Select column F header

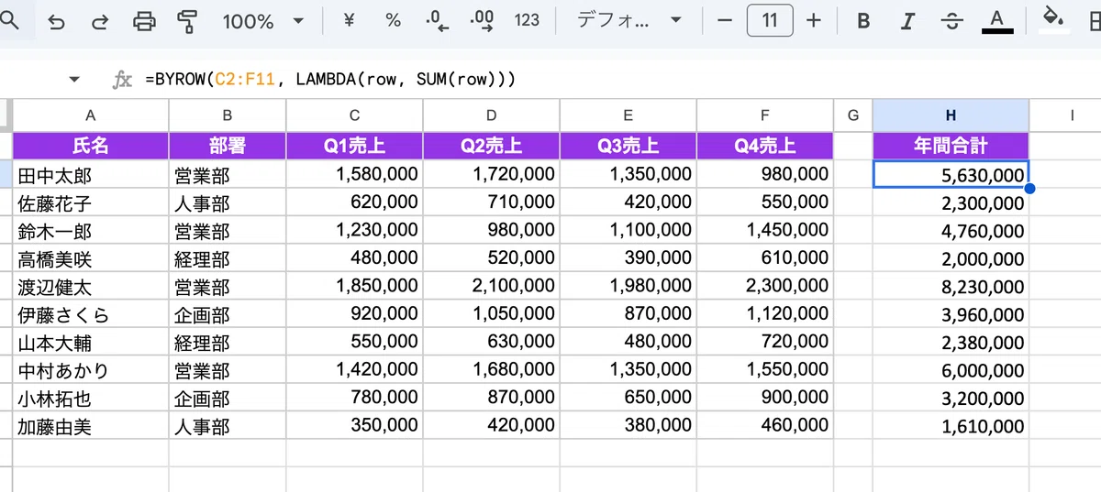pyautogui.click(x=764, y=115)
